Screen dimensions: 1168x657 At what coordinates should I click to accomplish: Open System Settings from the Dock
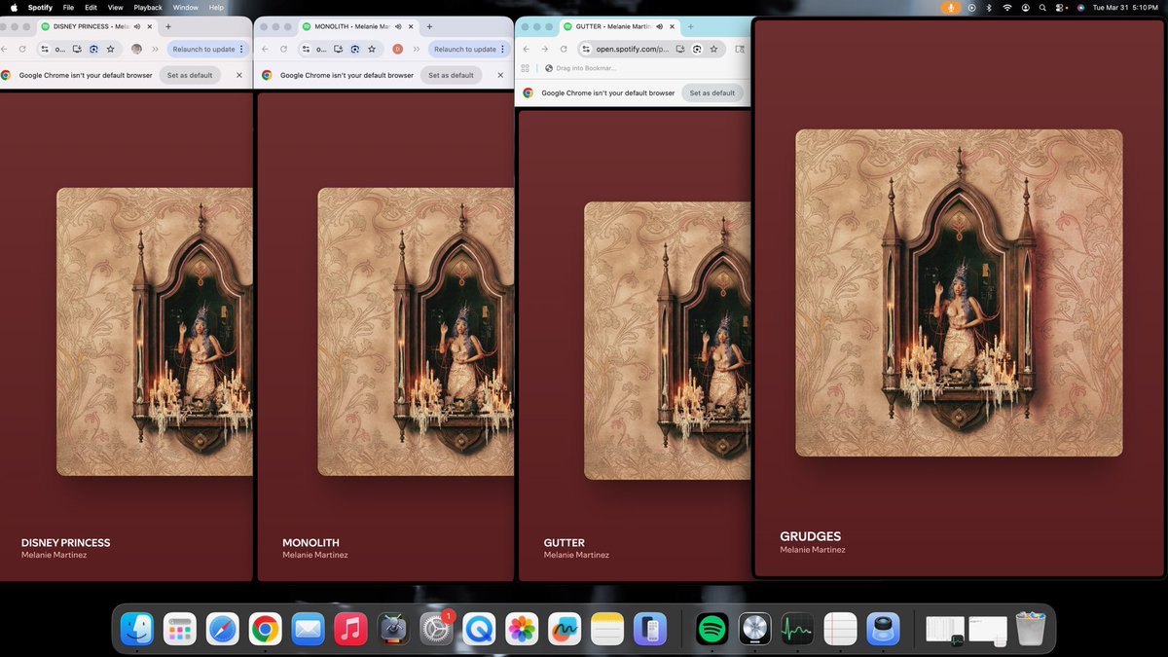[x=436, y=629]
